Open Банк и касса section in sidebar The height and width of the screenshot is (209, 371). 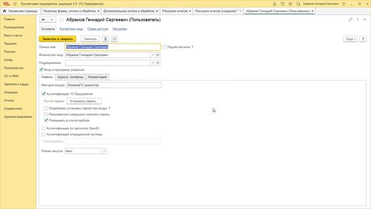click(x=13, y=35)
